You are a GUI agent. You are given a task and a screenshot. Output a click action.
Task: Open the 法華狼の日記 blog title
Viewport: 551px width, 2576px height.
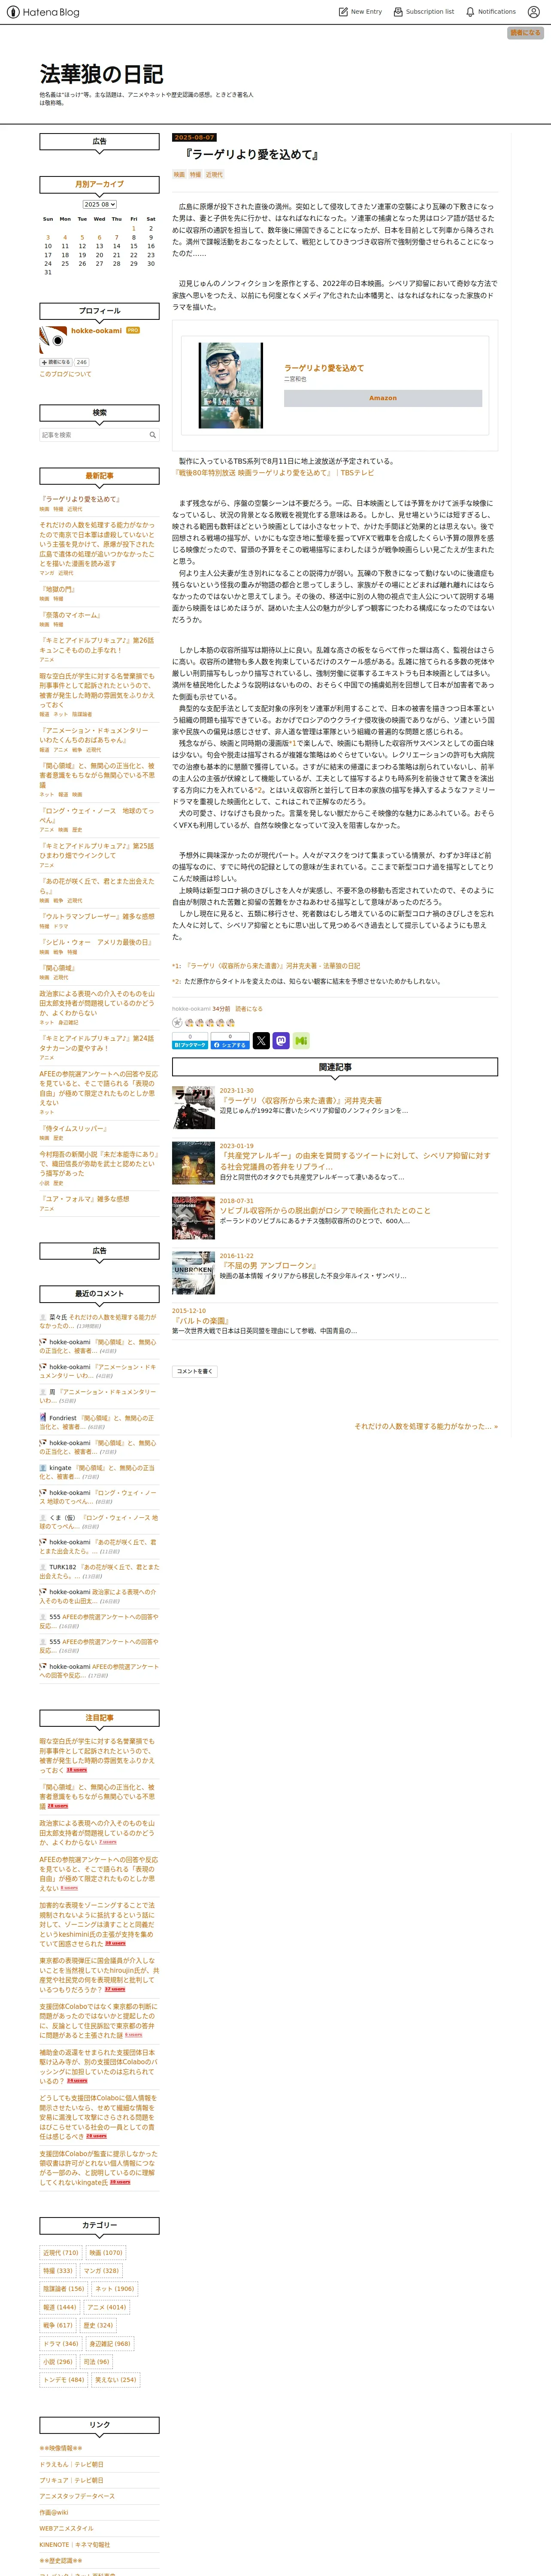(x=101, y=74)
